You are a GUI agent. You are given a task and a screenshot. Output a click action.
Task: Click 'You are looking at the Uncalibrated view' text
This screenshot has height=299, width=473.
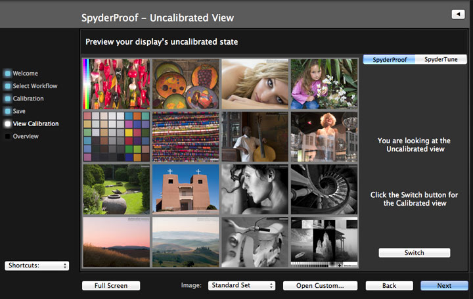pyautogui.click(x=414, y=145)
